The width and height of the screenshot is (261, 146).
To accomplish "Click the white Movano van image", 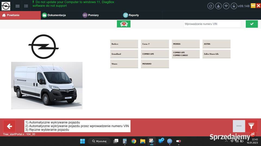I will (47, 86).
